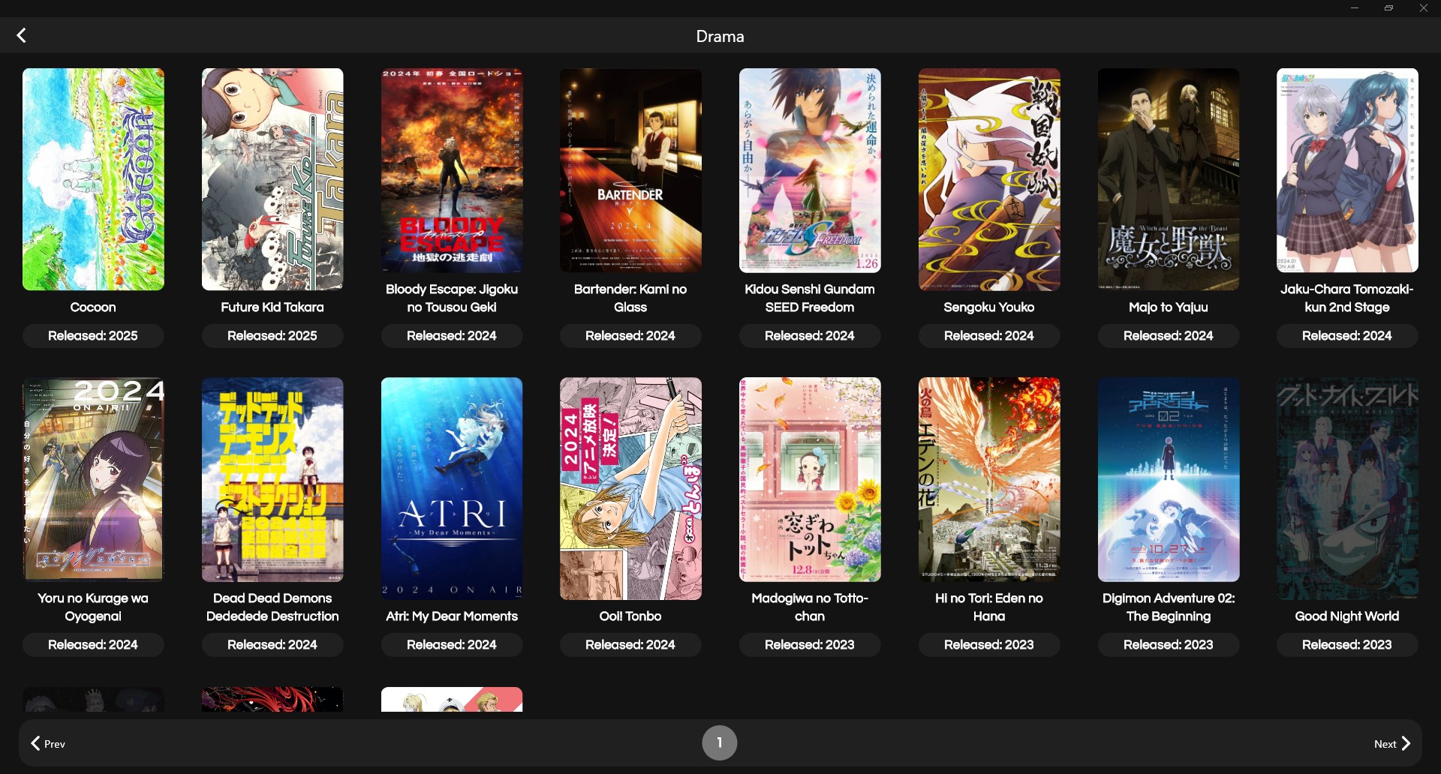Viewport: 1441px width, 774px height.
Task: Open the Hi no Tori: Eden no Hana poster
Action: pyautogui.click(x=989, y=479)
